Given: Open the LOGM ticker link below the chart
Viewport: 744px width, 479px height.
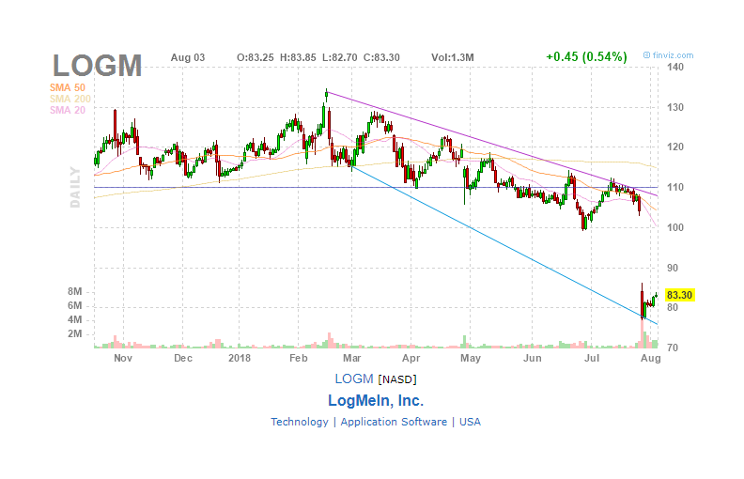Looking at the screenshot, I should point(354,379).
